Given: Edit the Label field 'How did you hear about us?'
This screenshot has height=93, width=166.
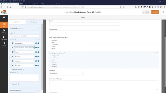Looking at the screenshot, I should tap(25, 36).
